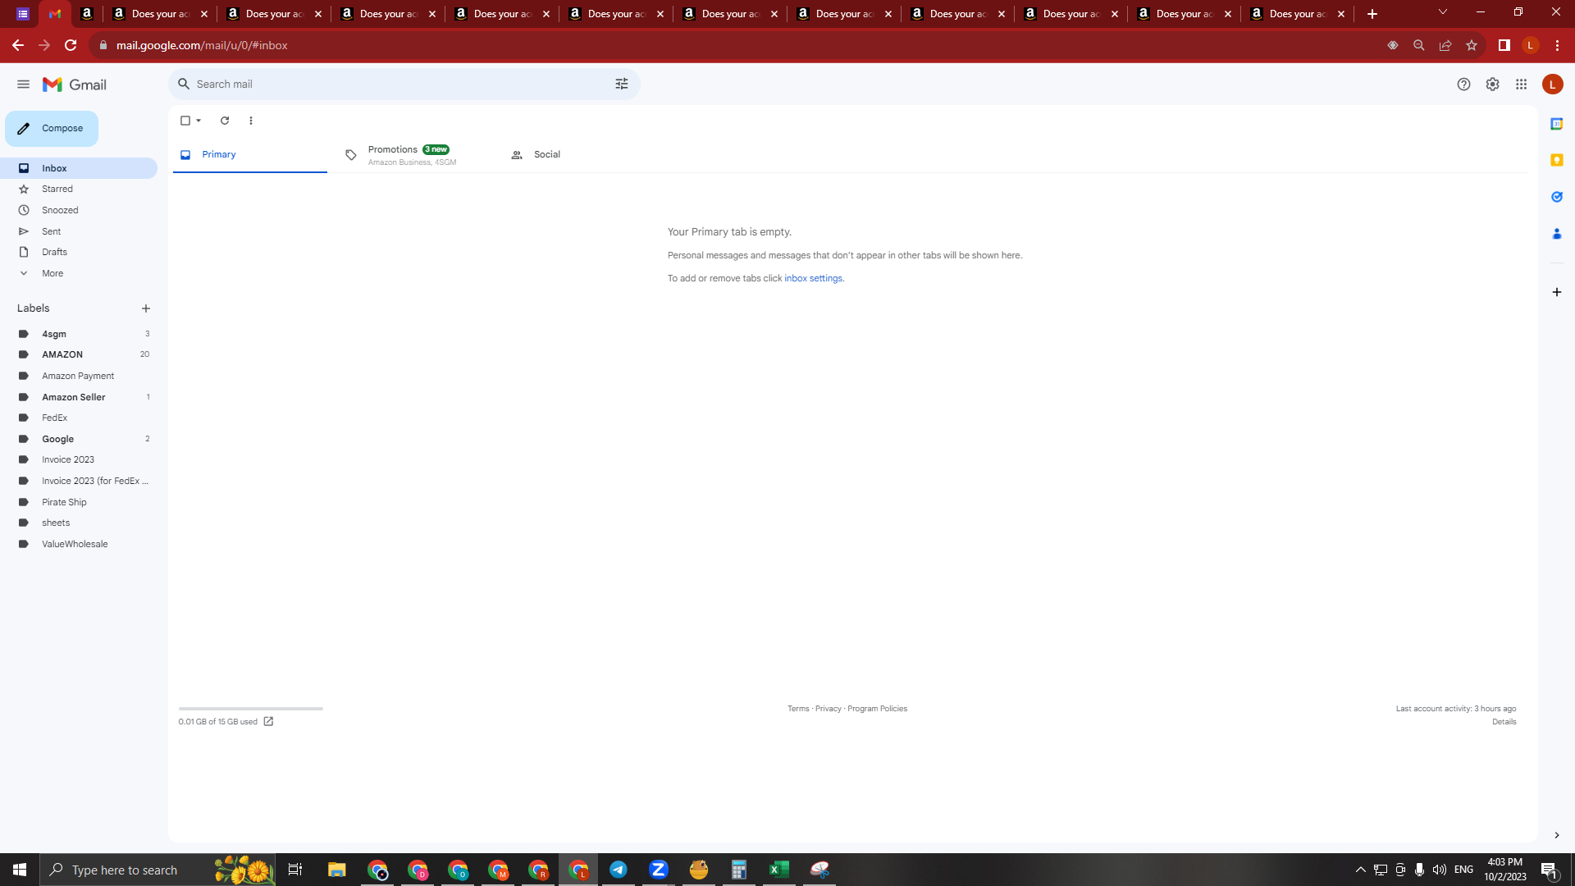1575x886 pixels.
Task: Open Terms link in footer
Action: (798, 709)
